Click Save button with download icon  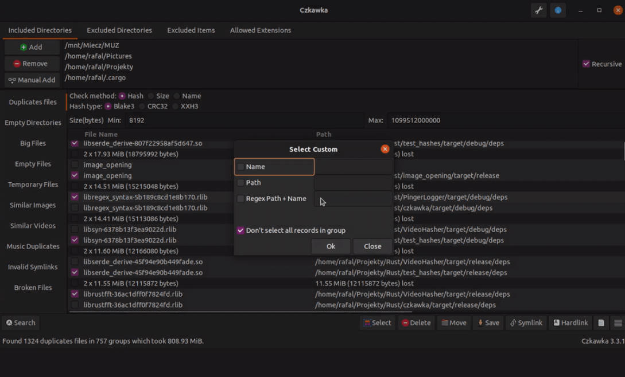488,323
